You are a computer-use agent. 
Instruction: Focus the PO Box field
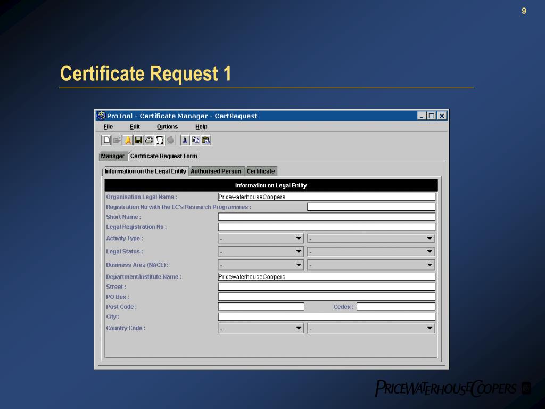pyautogui.click(x=327, y=297)
